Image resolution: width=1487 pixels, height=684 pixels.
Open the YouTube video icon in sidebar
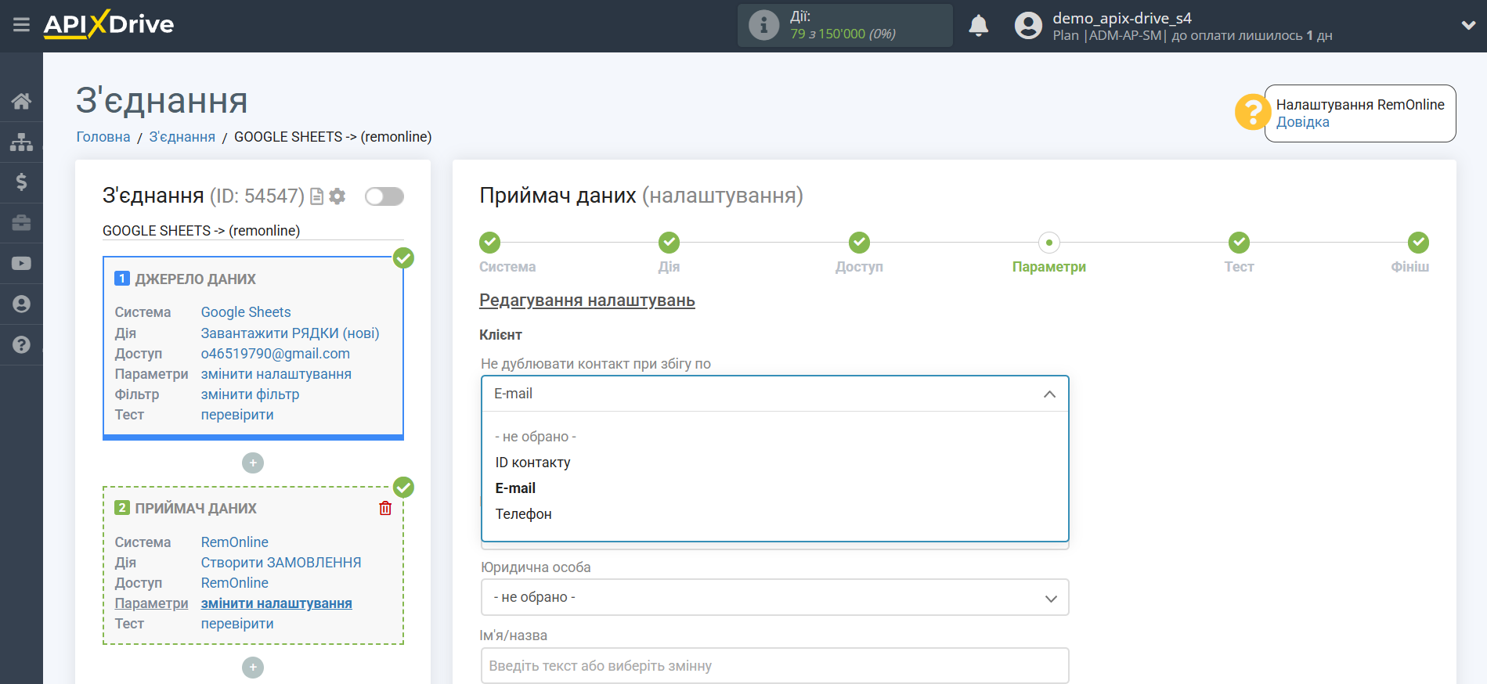click(21, 264)
